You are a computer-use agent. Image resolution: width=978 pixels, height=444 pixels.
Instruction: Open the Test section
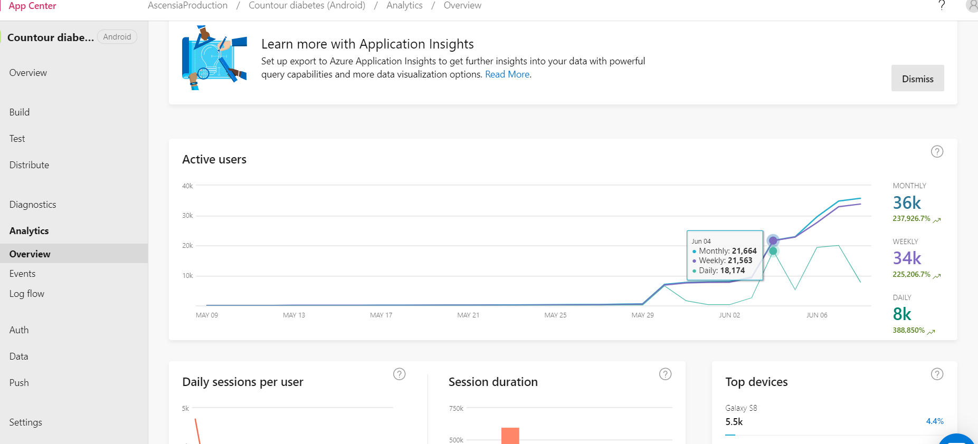tap(17, 139)
